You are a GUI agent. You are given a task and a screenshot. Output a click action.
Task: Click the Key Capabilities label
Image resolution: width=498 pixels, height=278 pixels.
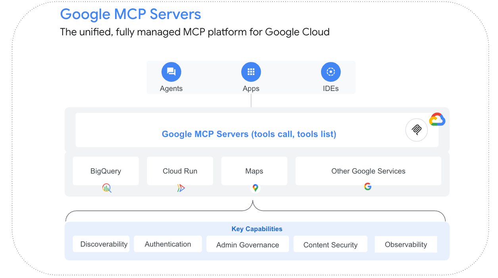coord(257,229)
